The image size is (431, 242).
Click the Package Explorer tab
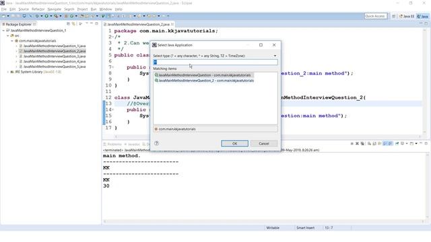(x=18, y=24)
